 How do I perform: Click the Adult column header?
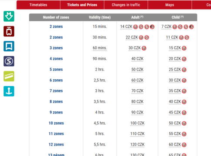137,17
